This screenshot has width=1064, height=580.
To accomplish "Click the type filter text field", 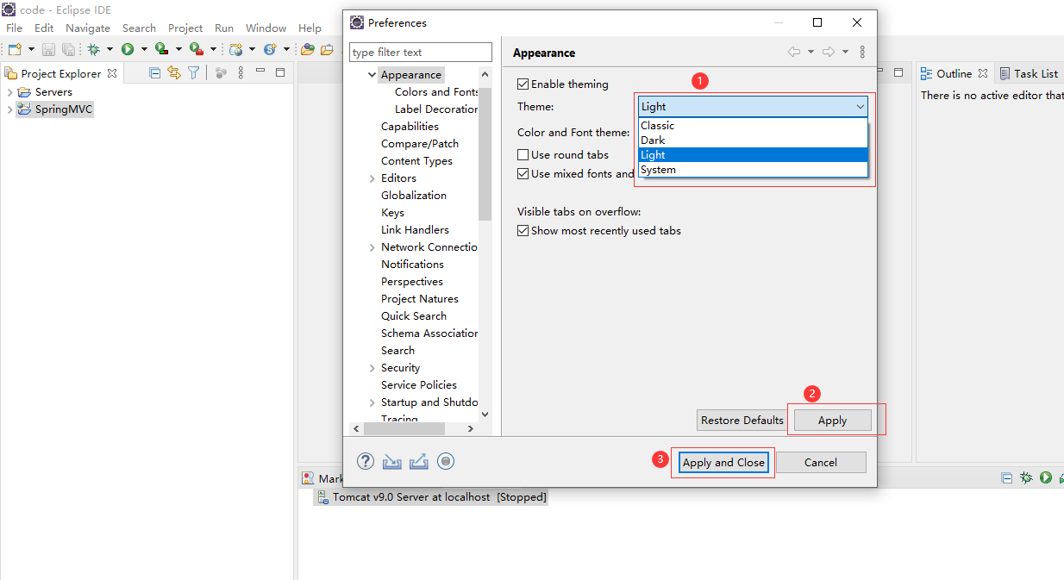I will click(421, 53).
